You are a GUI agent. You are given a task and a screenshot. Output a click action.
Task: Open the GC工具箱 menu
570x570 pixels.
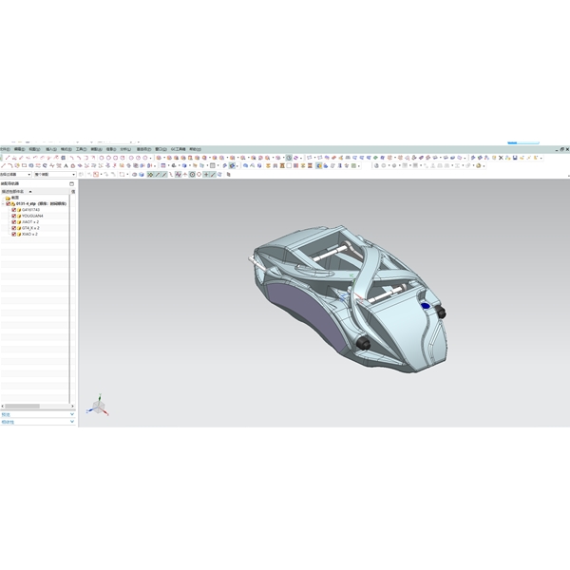click(x=178, y=149)
